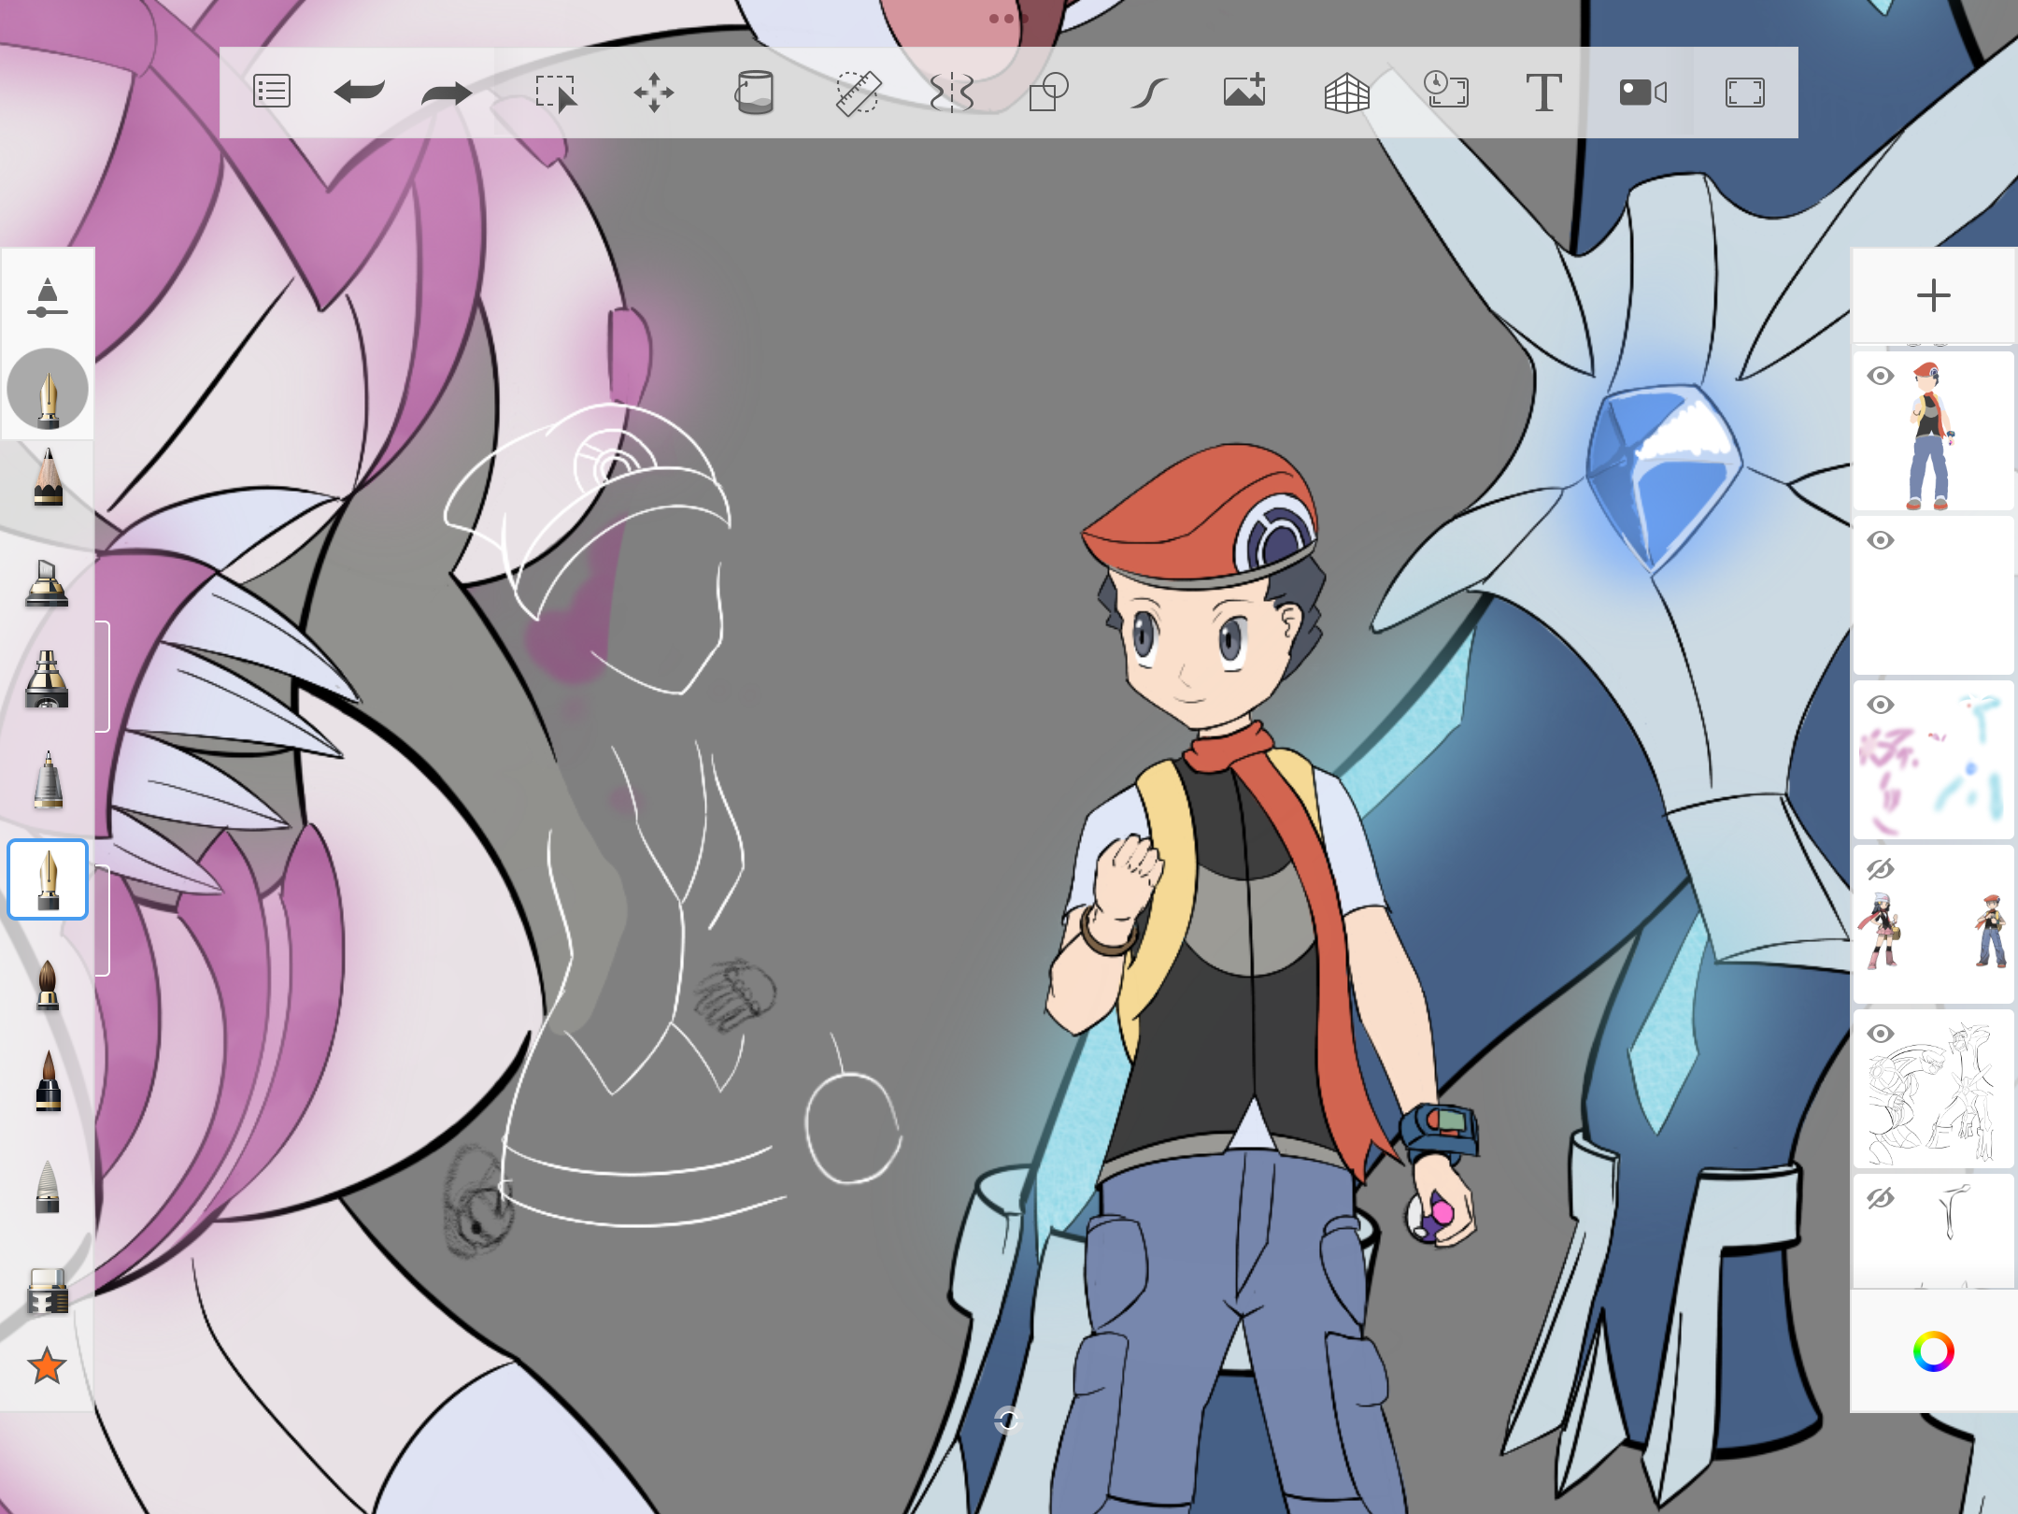
Task: Start screen recording with camera icon
Action: (1643, 93)
